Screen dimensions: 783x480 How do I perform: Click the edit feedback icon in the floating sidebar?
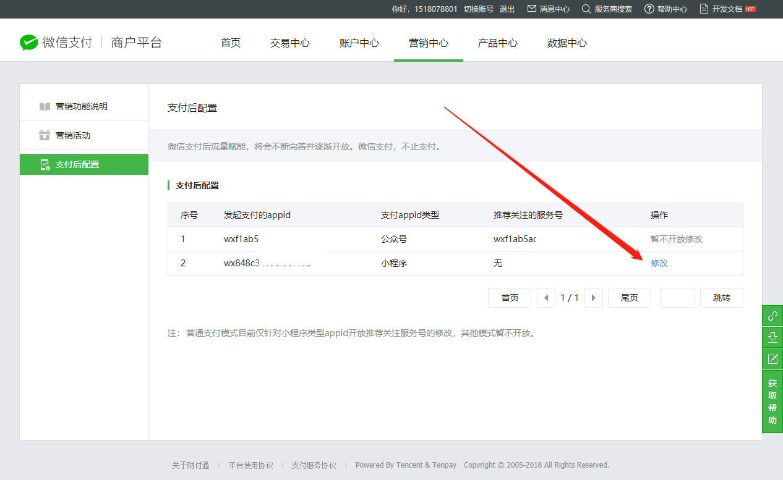coord(772,359)
